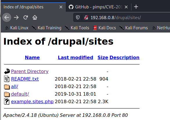The image size is (170, 120).
Task: Switch to the GitHub pimps/CVE tab
Action: tap(98, 7)
